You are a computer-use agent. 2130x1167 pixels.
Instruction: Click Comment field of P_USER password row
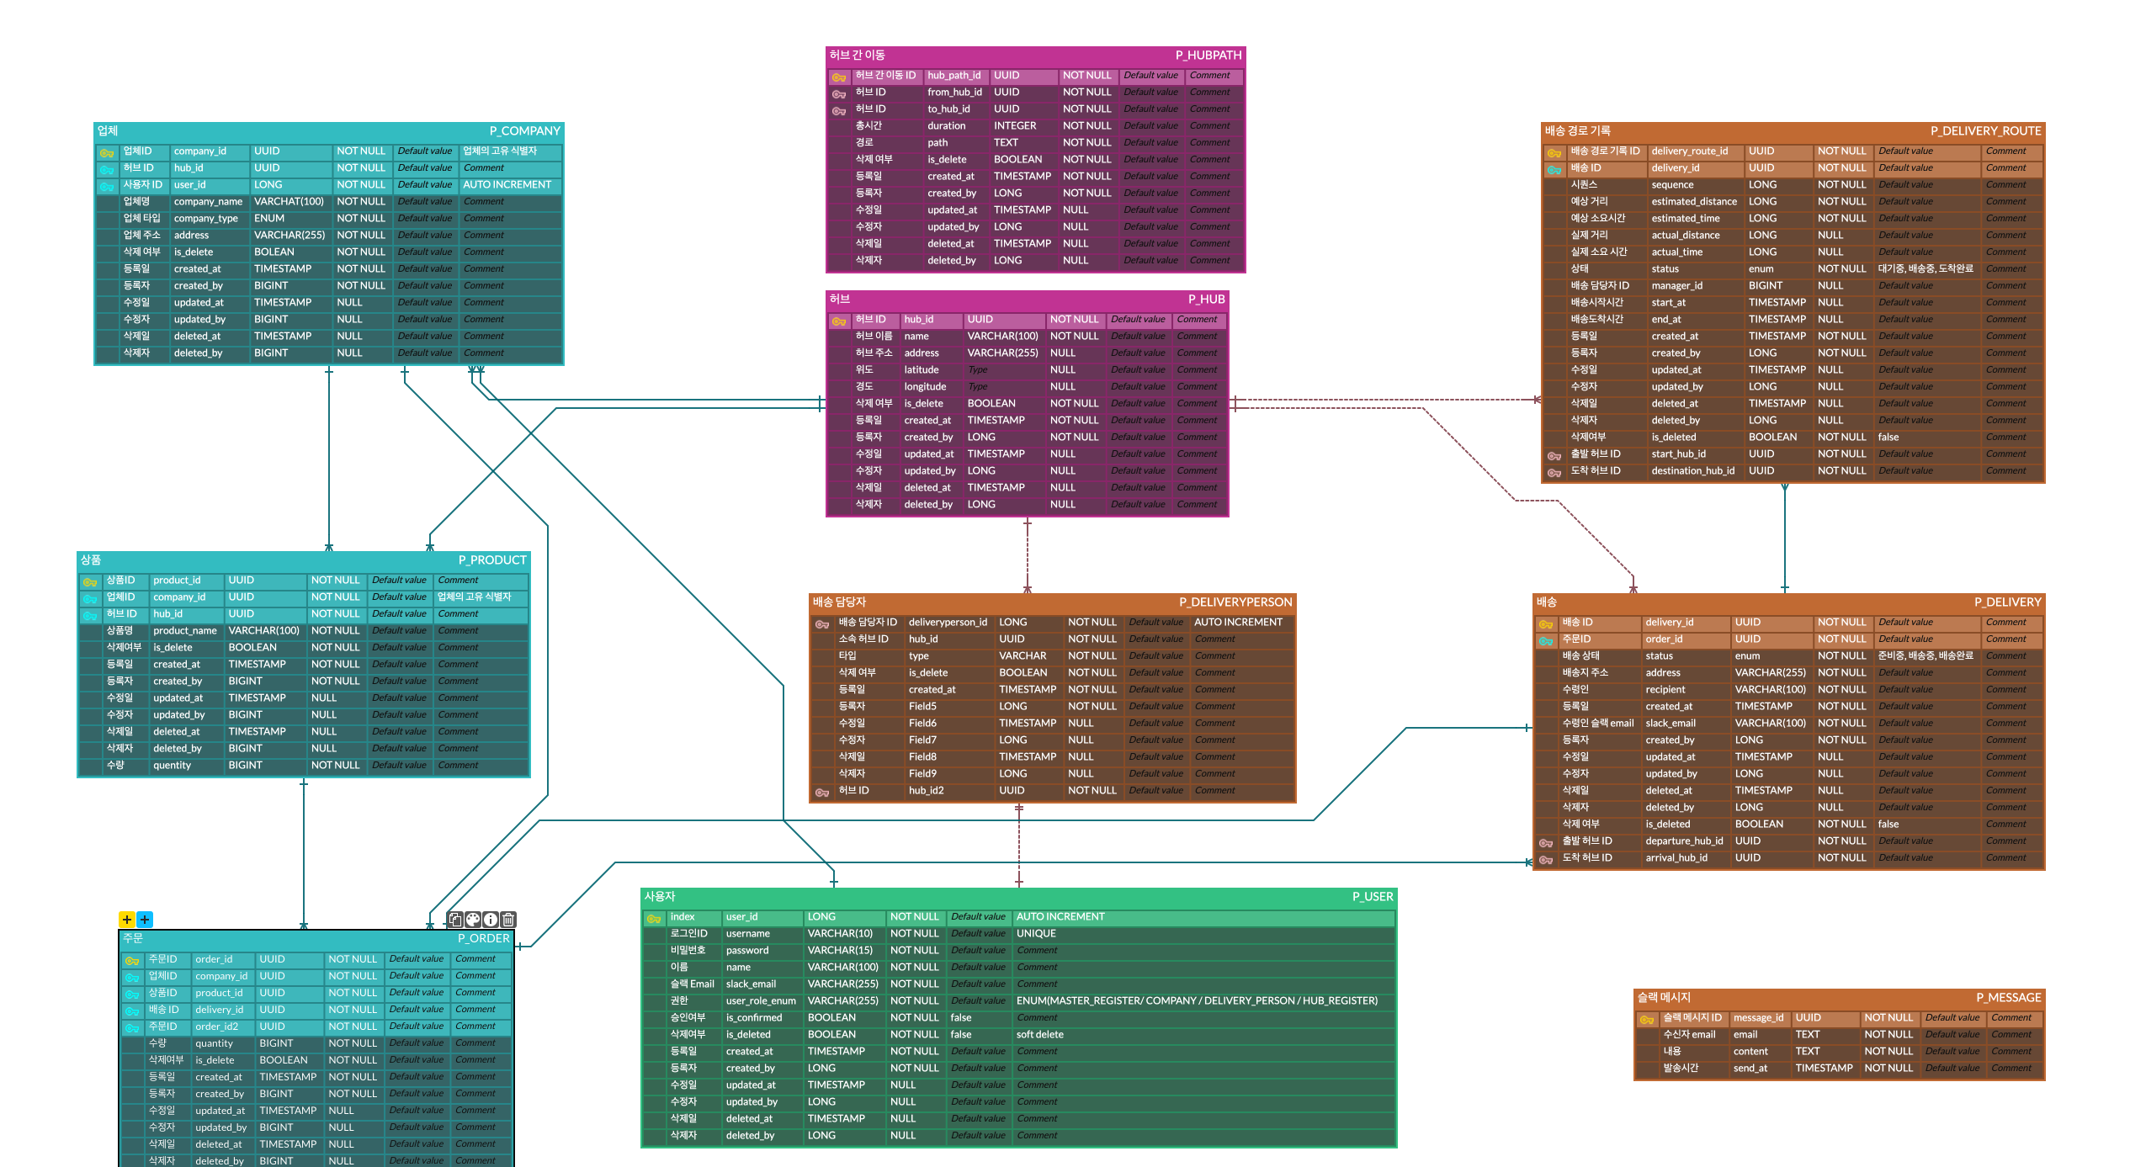[x=1037, y=950]
